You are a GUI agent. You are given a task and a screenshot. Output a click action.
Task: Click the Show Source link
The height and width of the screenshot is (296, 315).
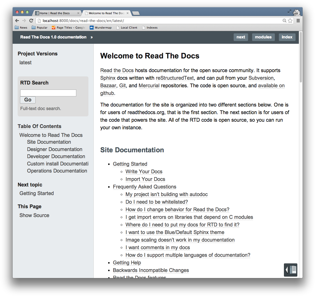point(34,215)
